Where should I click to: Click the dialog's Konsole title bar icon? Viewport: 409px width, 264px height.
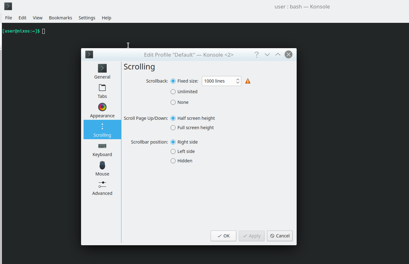click(89, 55)
